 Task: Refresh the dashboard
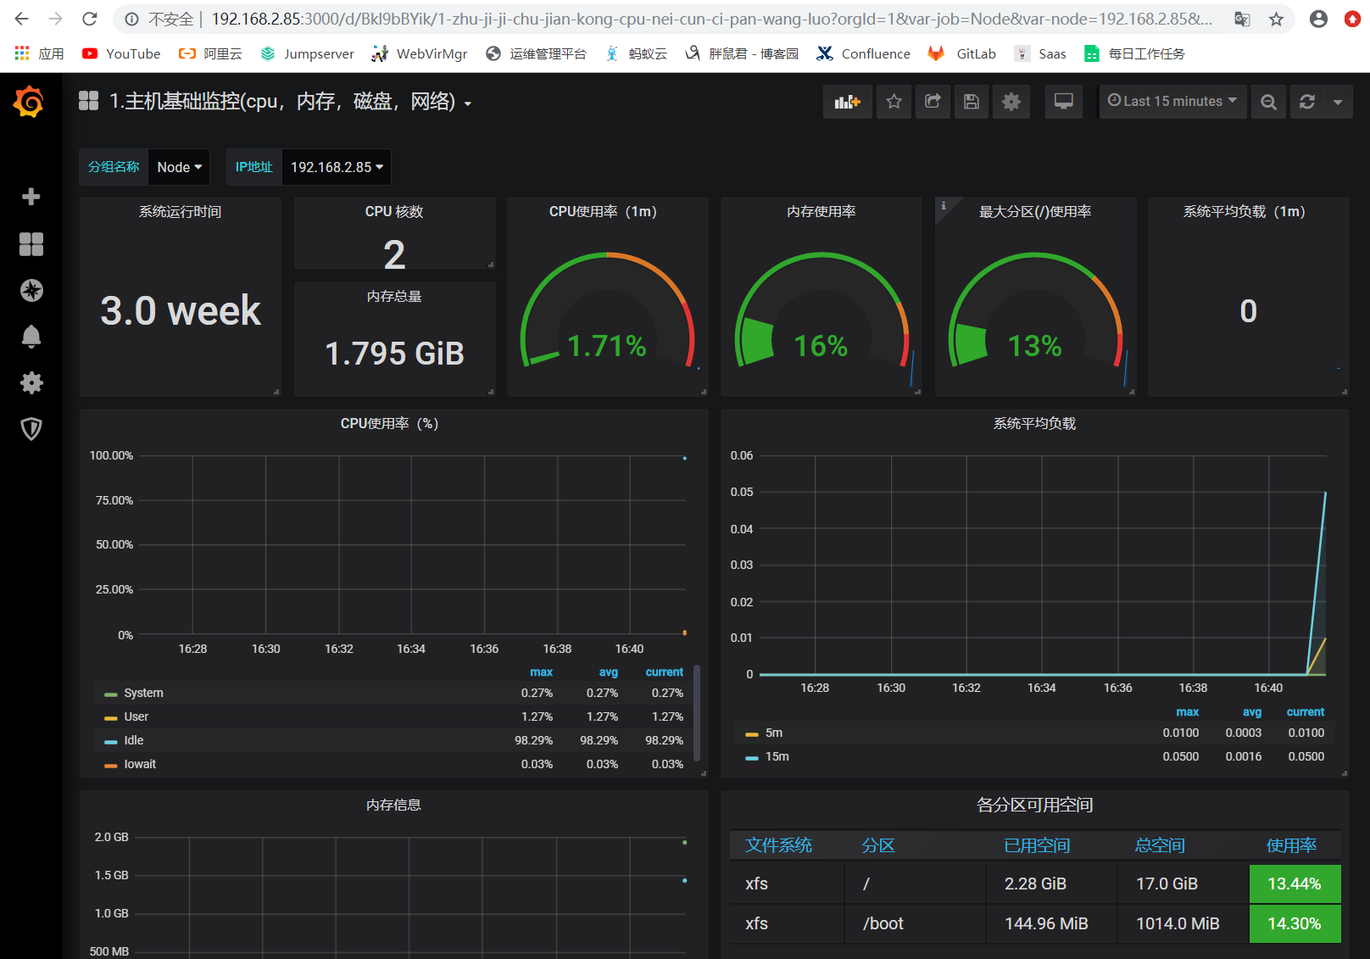click(1306, 102)
